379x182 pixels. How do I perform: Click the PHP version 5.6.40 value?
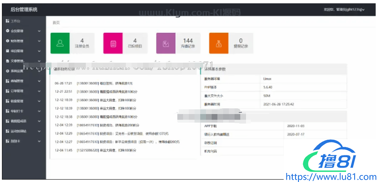click(x=268, y=87)
